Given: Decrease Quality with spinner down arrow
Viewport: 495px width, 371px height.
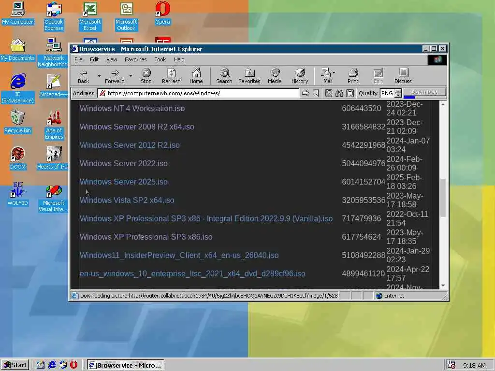Looking at the screenshot, I should tap(398, 95).
